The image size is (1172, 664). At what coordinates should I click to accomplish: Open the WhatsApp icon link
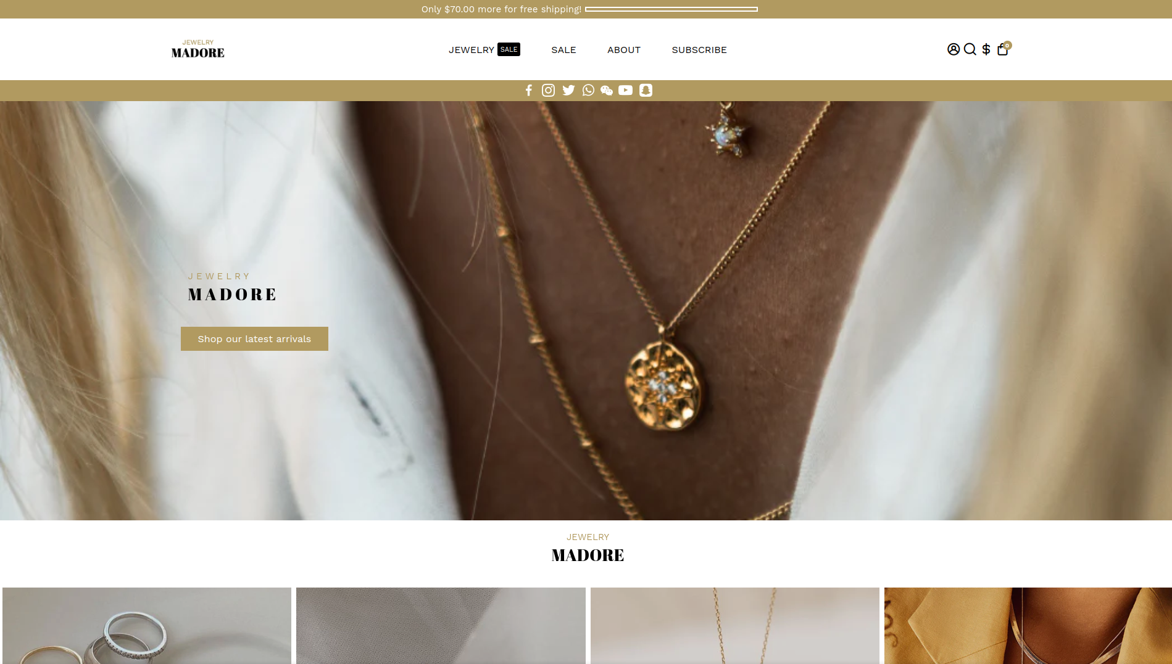tap(588, 91)
